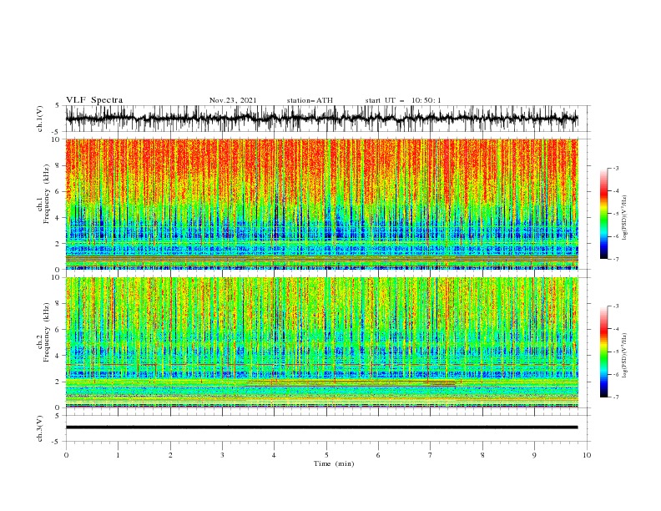
Task: Click the "2" kHz tick on ch.1 spectrogram
Action: (58, 244)
